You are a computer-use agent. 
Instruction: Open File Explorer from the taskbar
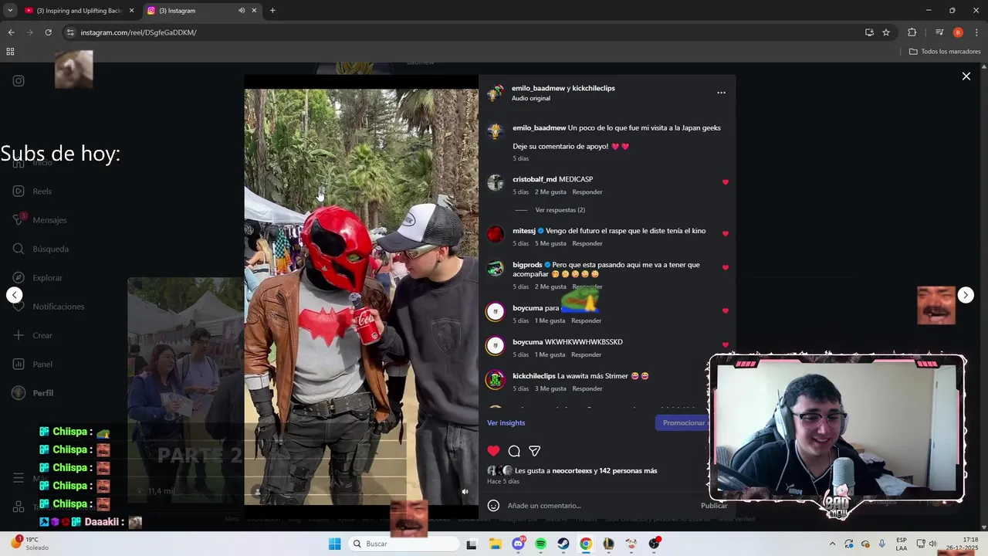point(496,544)
